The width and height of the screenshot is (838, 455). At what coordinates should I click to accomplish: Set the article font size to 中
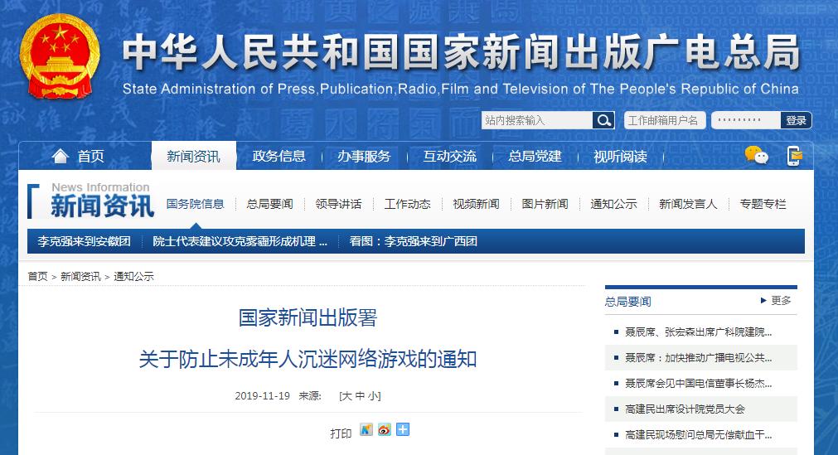pos(360,396)
